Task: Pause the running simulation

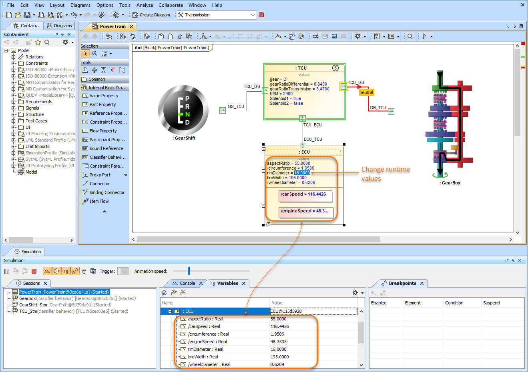Action: pyautogui.click(x=6, y=271)
